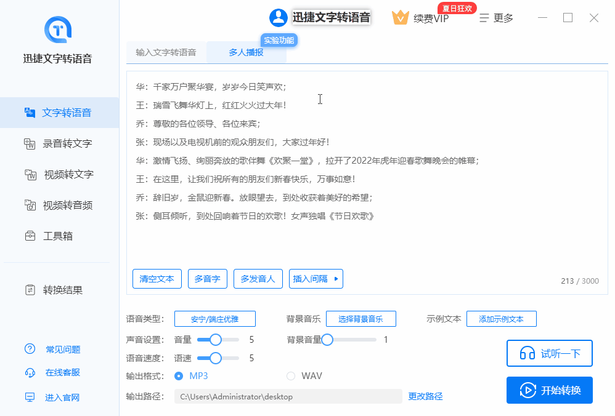Click the 续费VIP link
This screenshot has height=416, width=615.
point(431,18)
